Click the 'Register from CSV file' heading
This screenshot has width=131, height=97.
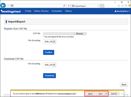pos(15,28)
